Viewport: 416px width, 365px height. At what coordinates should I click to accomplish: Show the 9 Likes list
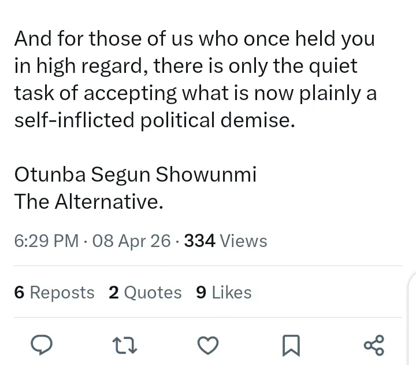point(224,293)
